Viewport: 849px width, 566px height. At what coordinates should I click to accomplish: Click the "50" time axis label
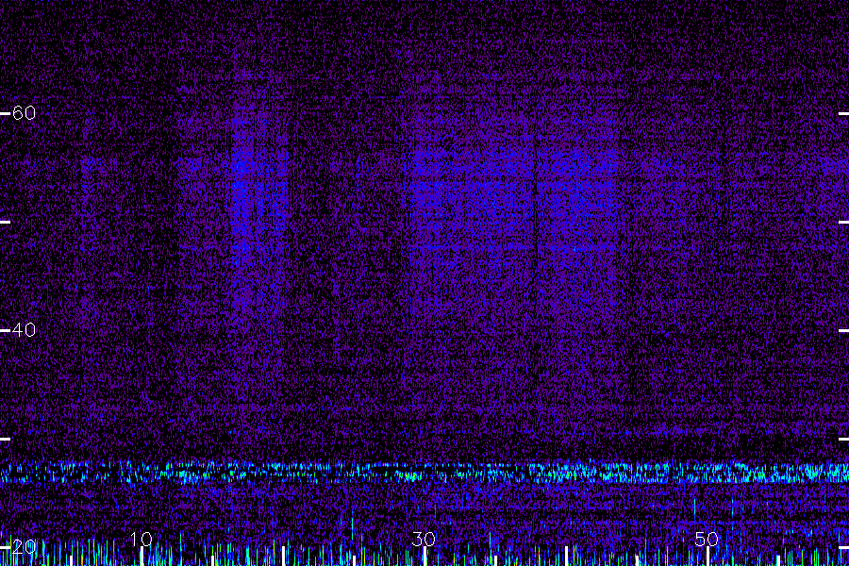pos(707,539)
